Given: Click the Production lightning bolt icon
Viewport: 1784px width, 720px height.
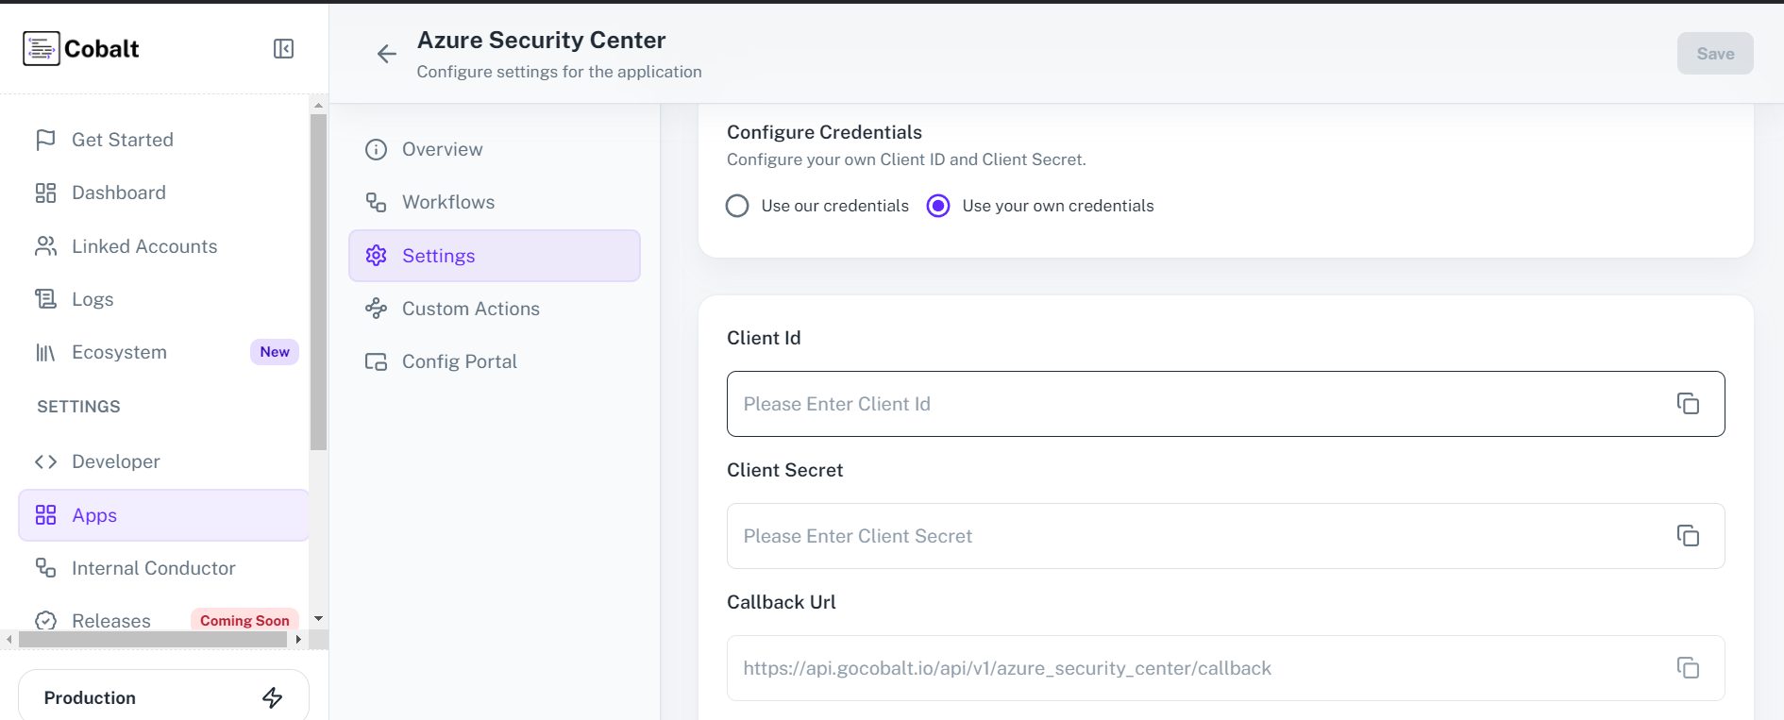Looking at the screenshot, I should (272, 697).
